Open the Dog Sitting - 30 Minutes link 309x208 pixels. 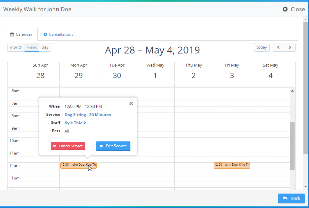click(x=88, y=114)
